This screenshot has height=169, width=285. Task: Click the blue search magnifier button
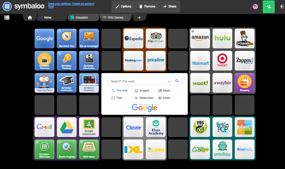177,81
